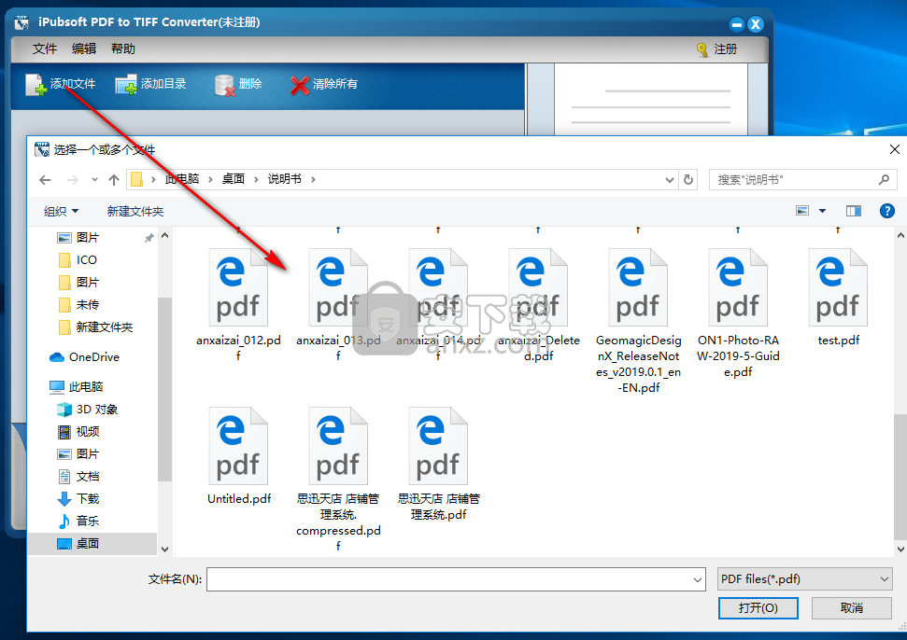Click the 取消 button
The width and height of the screenshot is (907, 640).
tap(852, 608)
